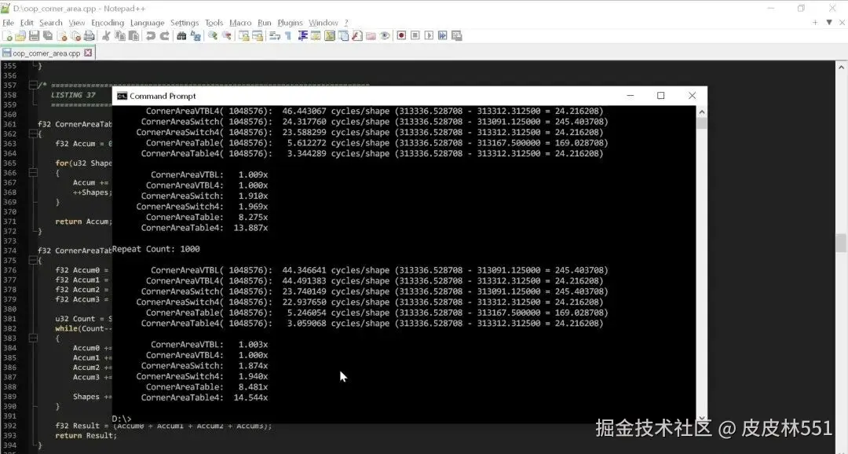Collapse the for-loop fold at line 366
This screenshot has height=454, width=848.
pyautogui.click(x=32, y=173)
